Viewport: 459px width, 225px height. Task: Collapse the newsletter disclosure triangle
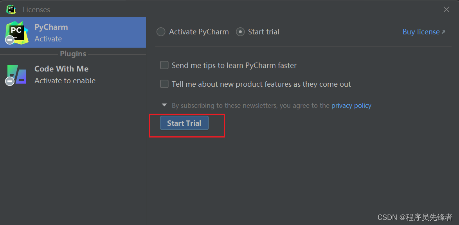[x=164, y=105]
